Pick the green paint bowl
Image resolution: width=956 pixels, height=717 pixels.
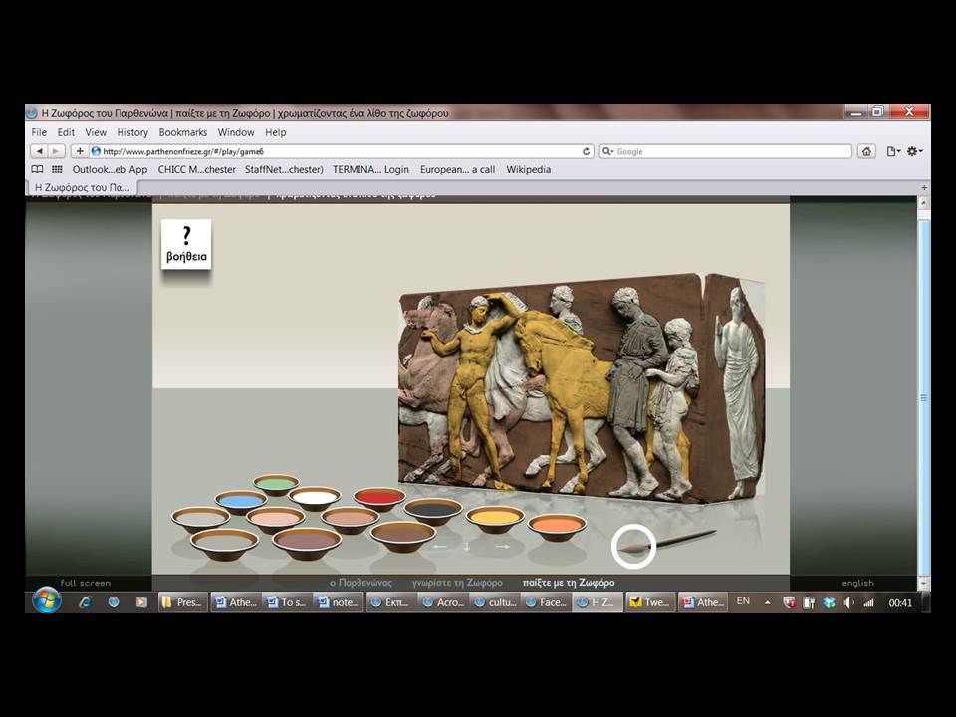pyautogui.click(x=276, y=485)
